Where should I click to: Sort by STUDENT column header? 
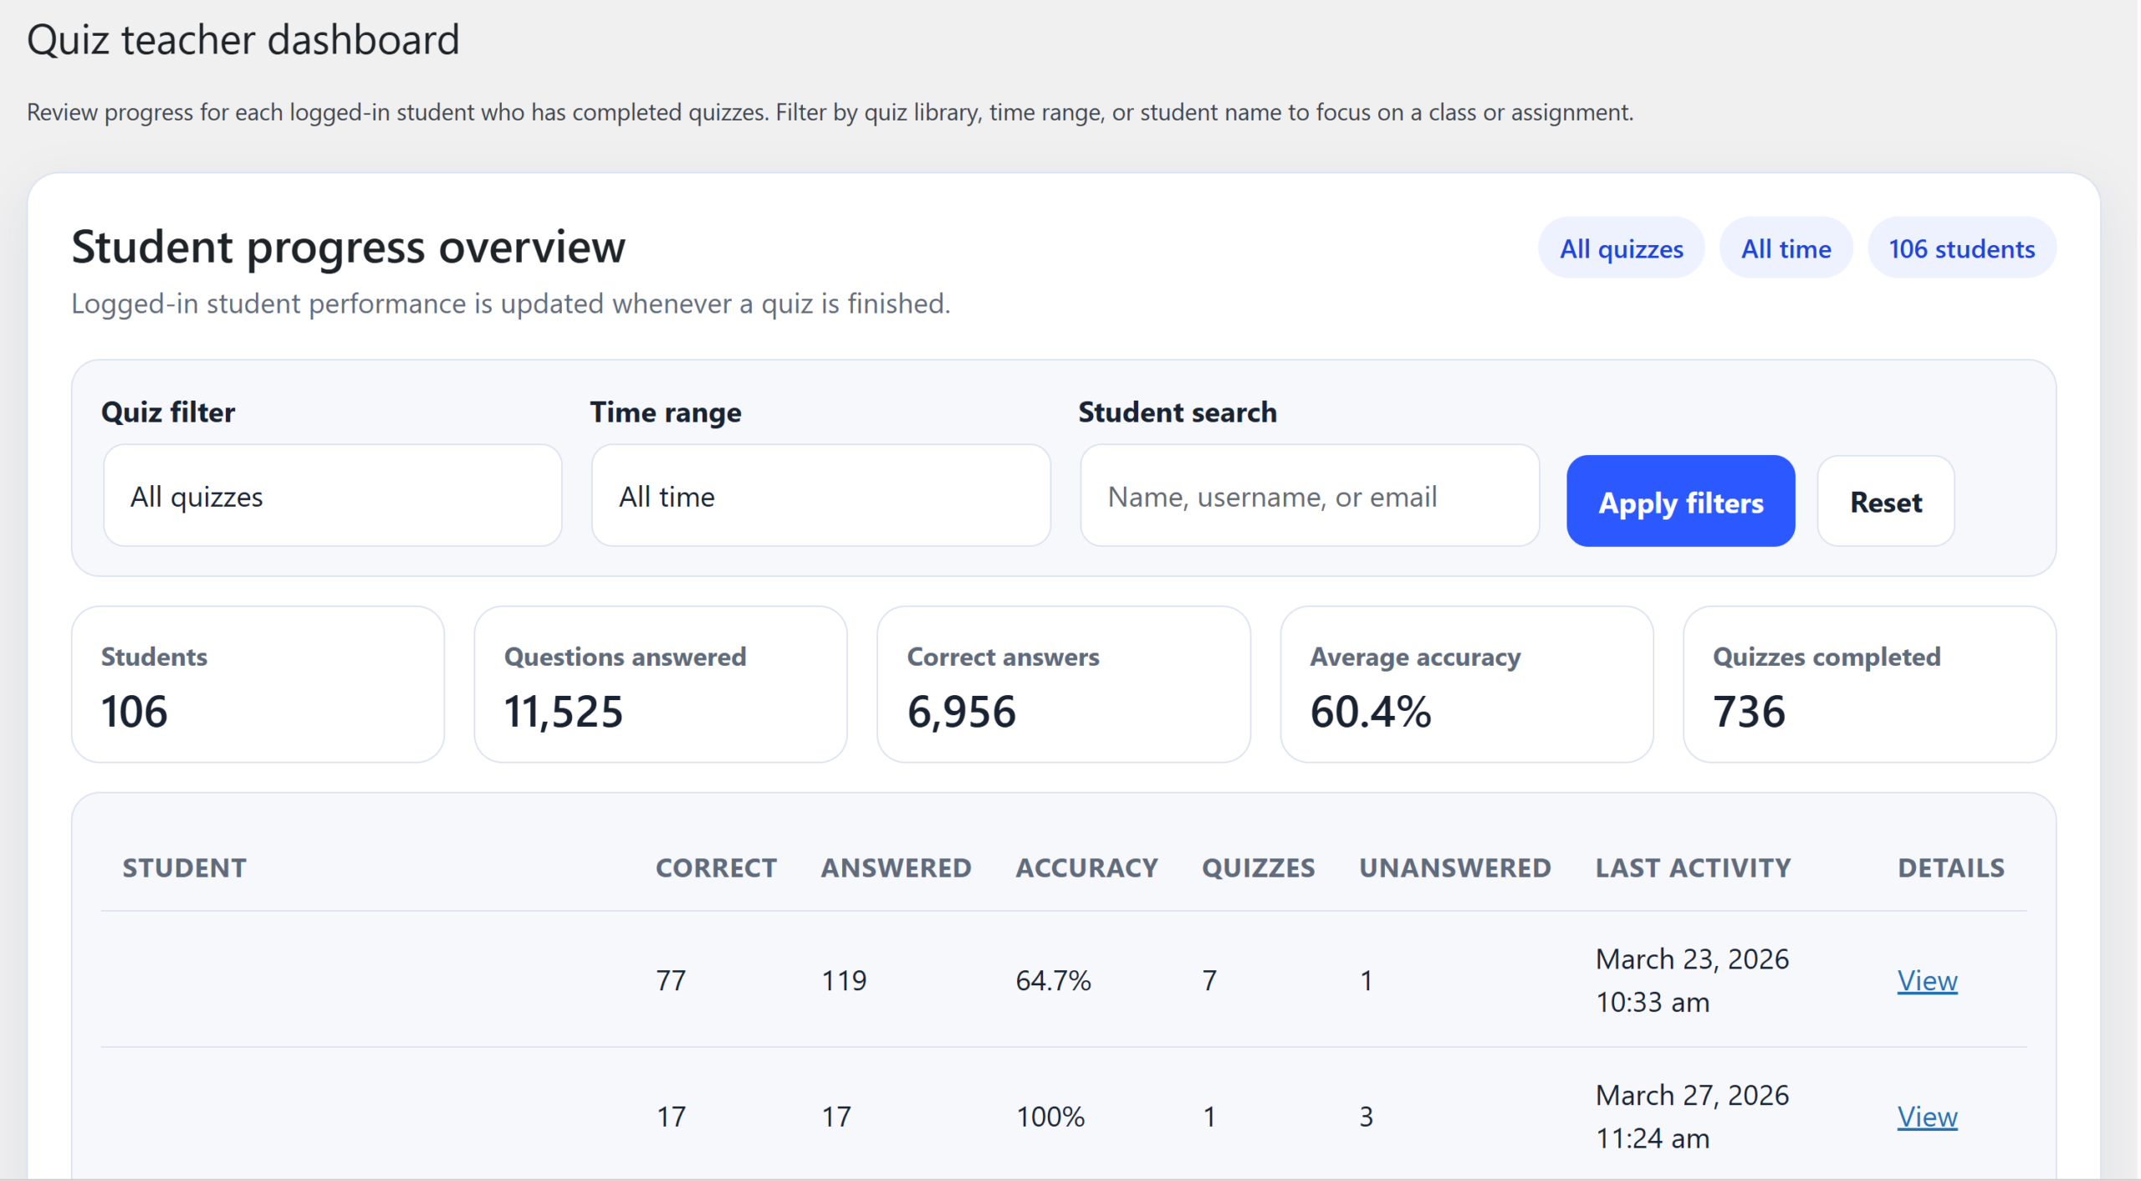184,867
